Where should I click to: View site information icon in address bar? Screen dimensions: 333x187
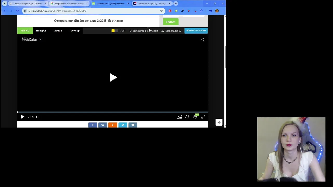(25, 11)
